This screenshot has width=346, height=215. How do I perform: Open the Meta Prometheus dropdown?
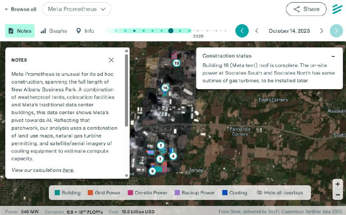click(x=77, y=9)
